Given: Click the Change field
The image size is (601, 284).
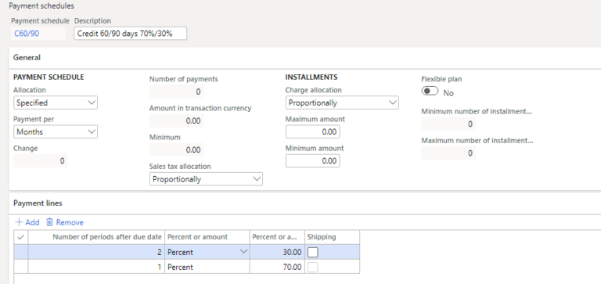Looking at the screenshot, I should (x=41, y=161).
